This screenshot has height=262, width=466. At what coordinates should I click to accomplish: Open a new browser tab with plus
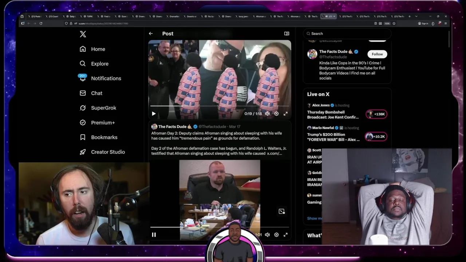point(409,16)
